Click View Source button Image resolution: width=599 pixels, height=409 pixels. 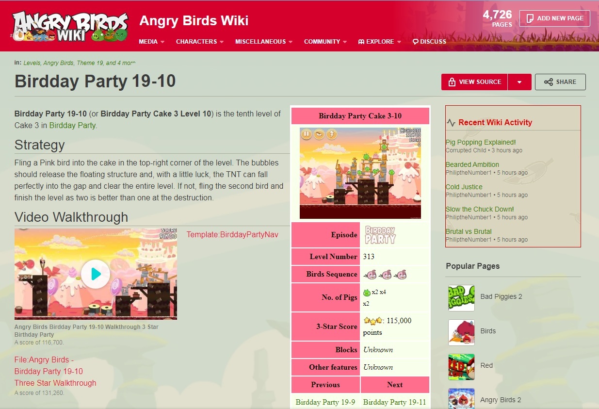pos(474,82)
